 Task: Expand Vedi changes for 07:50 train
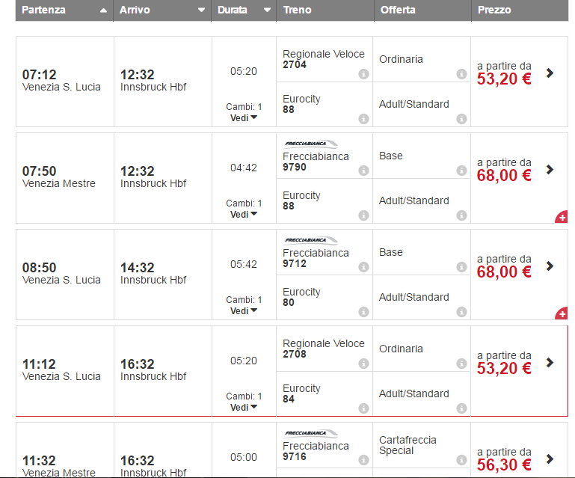tap(244, 214)
